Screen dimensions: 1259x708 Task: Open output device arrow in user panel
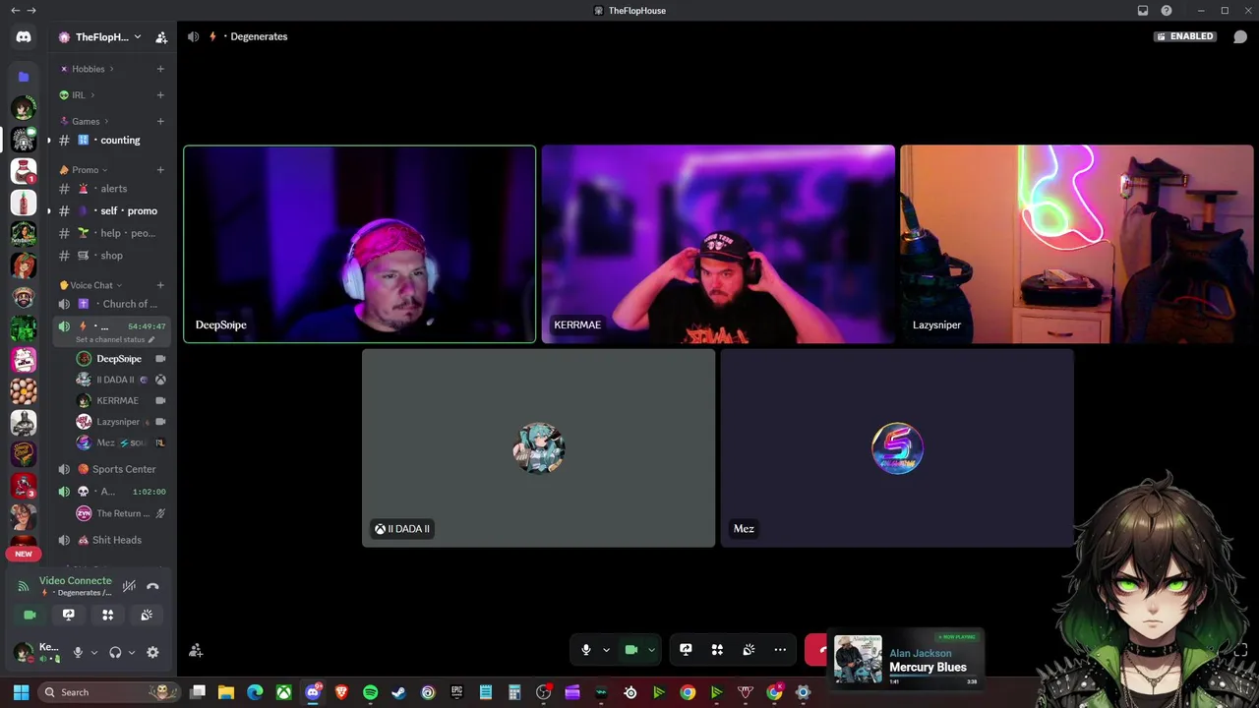click(x=132, y=652)
